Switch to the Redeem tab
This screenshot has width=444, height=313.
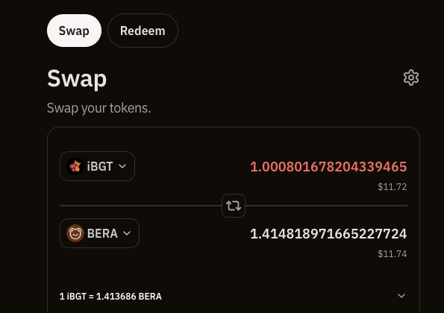143,31
